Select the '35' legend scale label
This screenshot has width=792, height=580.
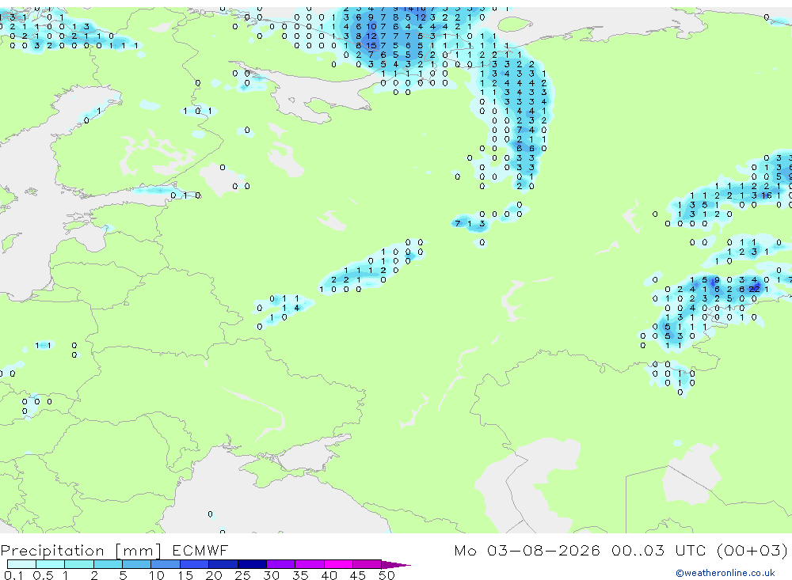point(300,575)
